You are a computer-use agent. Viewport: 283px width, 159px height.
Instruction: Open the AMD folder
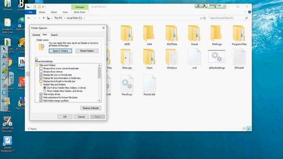click(127, 35)
